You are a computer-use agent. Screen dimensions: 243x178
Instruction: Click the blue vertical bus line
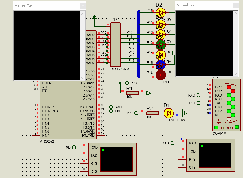pyautogui.click(x=139, y=43)
